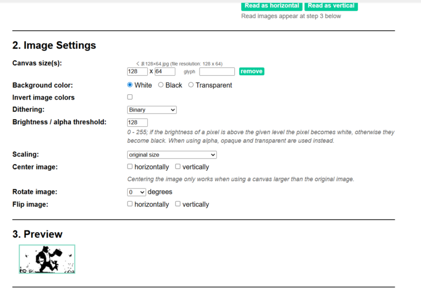Select the White background color option
This screenshot has width=421, height=290.
pos(130,85)
